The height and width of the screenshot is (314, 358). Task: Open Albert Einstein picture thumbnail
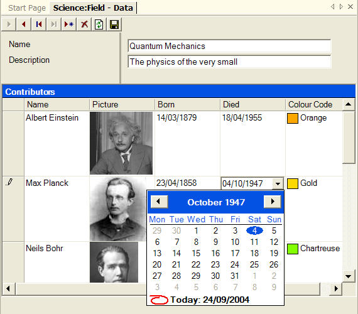(x=121, y=143)
